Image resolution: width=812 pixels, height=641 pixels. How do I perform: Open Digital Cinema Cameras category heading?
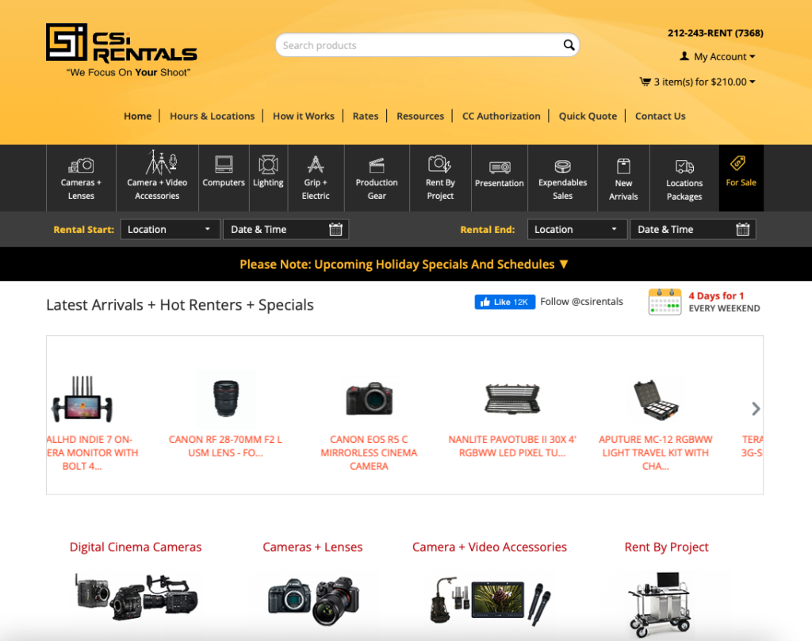[x=136, y=547]
